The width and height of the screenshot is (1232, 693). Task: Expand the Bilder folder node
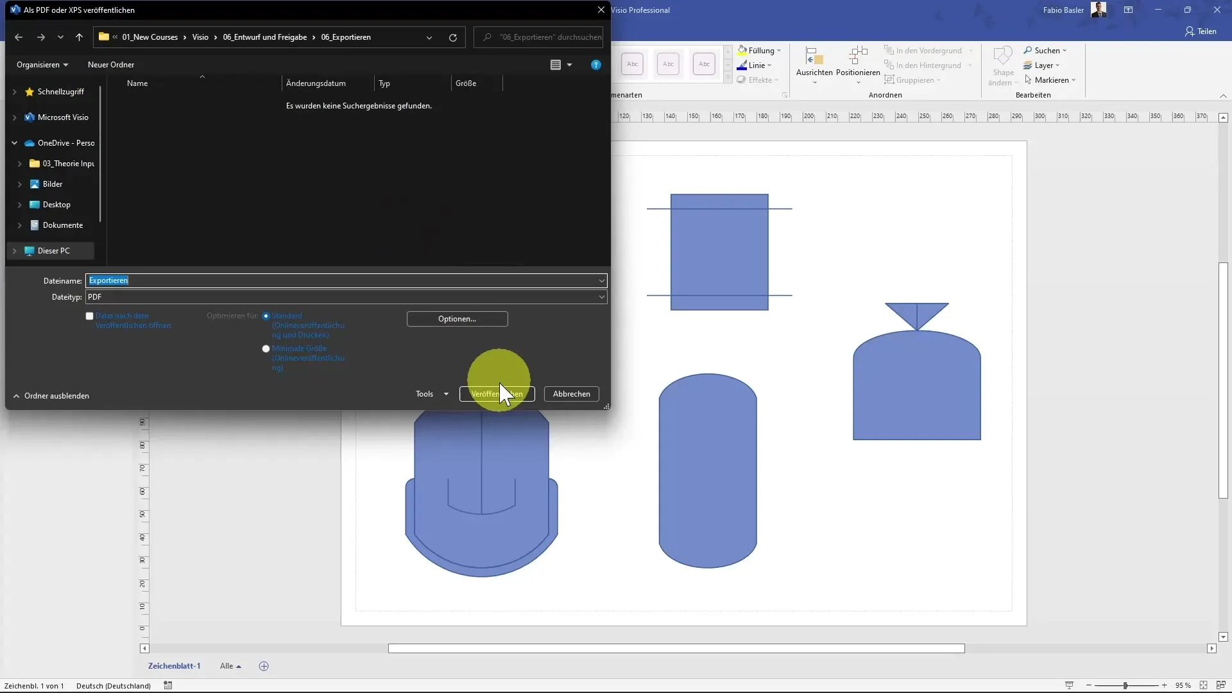coord(19,184)
